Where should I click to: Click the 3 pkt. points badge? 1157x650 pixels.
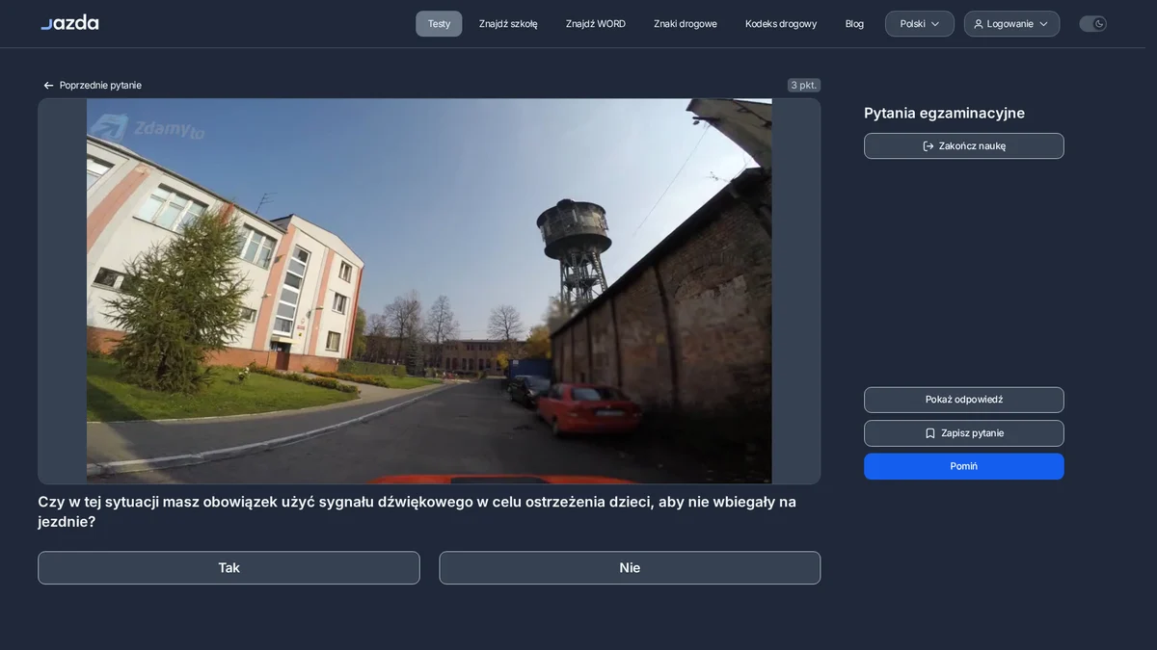click(x=804, y=86)
